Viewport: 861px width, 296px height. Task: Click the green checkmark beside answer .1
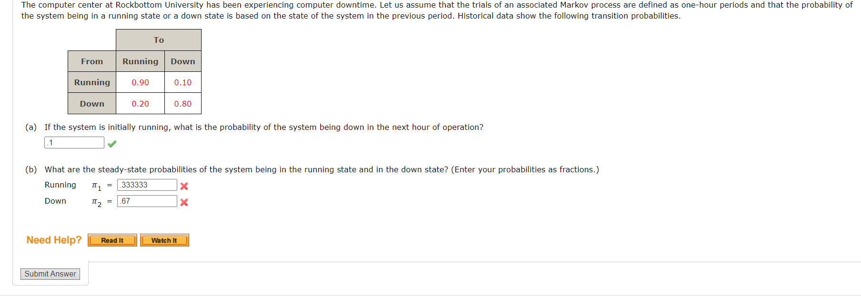pyautogui.click(x=112, y=143)
